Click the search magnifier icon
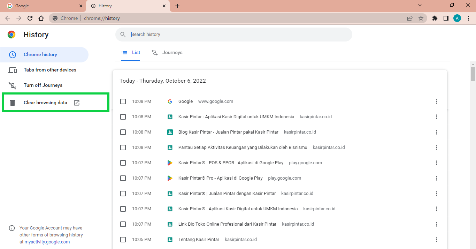Screen dimensions: 476x249 point(123,35)
